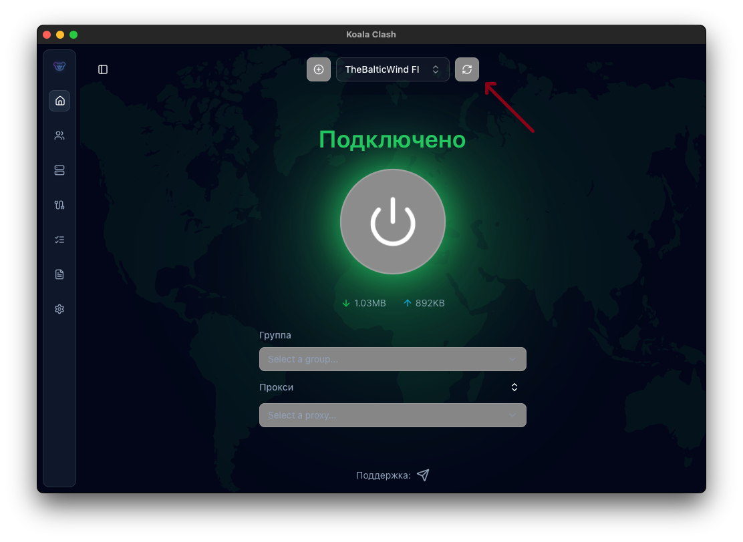Expand the "Select a group..." dropdown
Image resolution: width=743 pixels, height=542 pixels.
click(392, 359)
